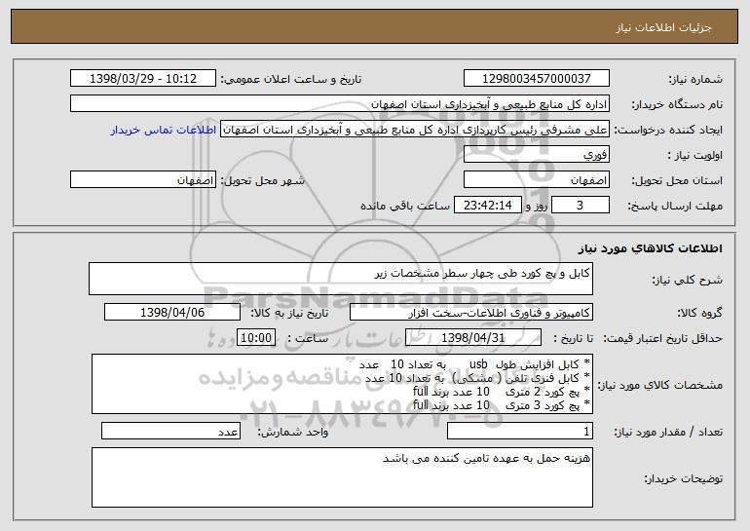
Task: Click the label واحد شمارش
Action: click(x=293, y=433)
